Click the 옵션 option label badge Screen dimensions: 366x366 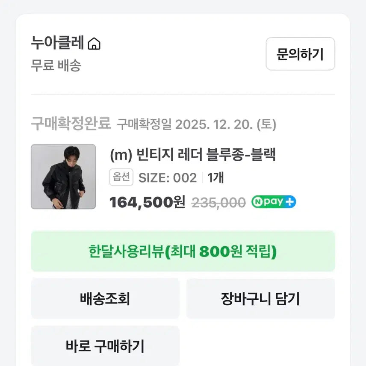coord(121,177)
